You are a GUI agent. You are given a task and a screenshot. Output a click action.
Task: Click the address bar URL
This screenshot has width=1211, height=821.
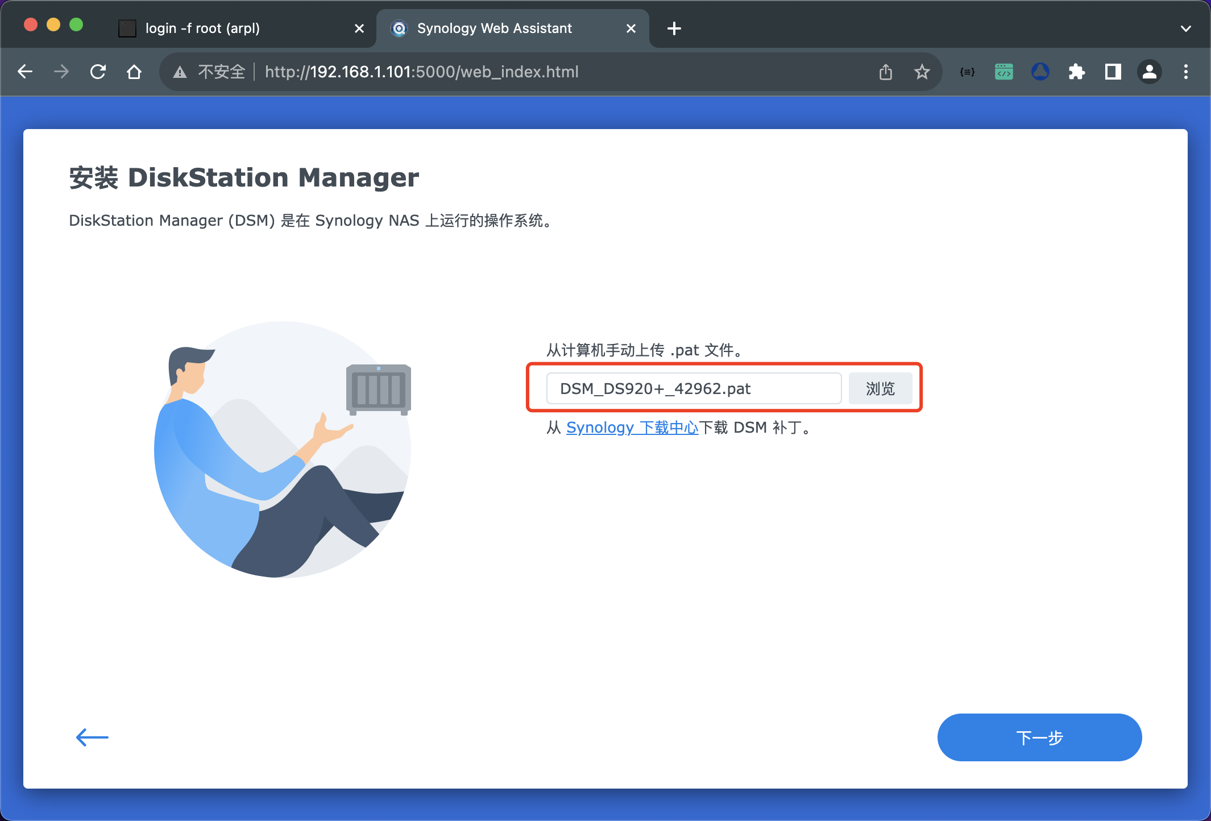pyautogui.click(x=422, y=72)
